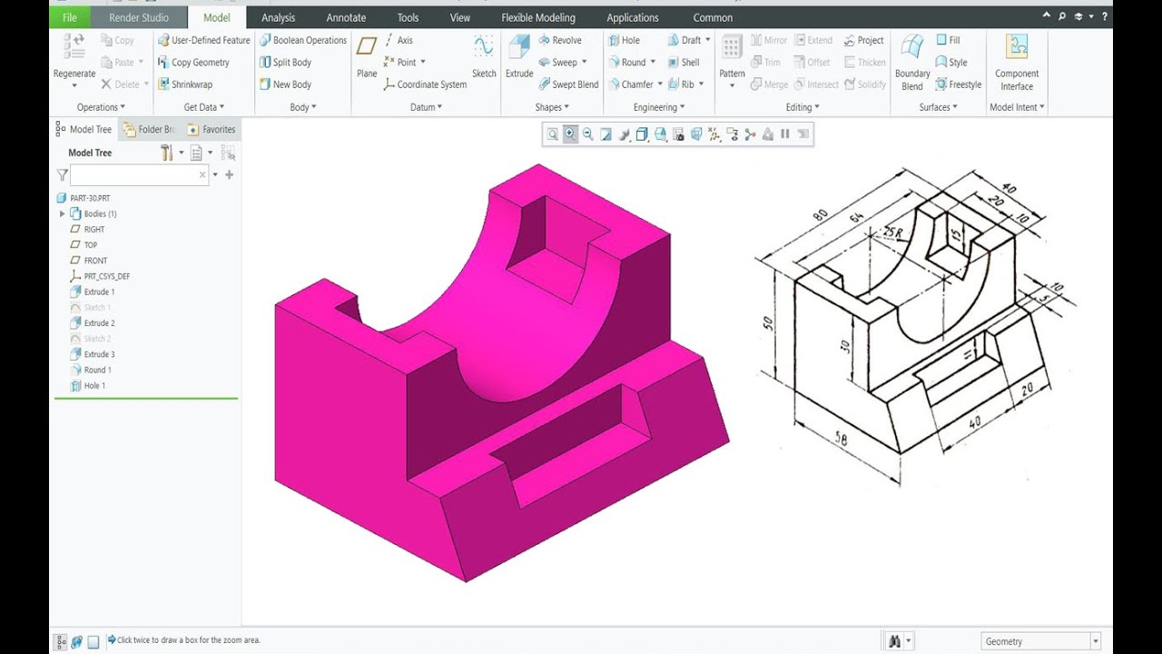Click the Shrinkwrap tool
Screen dimensions: 1162x654
click(184, 84)
